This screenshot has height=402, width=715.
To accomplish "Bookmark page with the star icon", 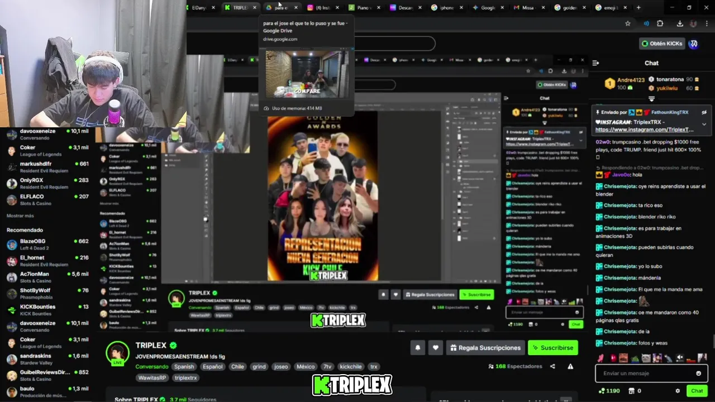I will point(628,23).
